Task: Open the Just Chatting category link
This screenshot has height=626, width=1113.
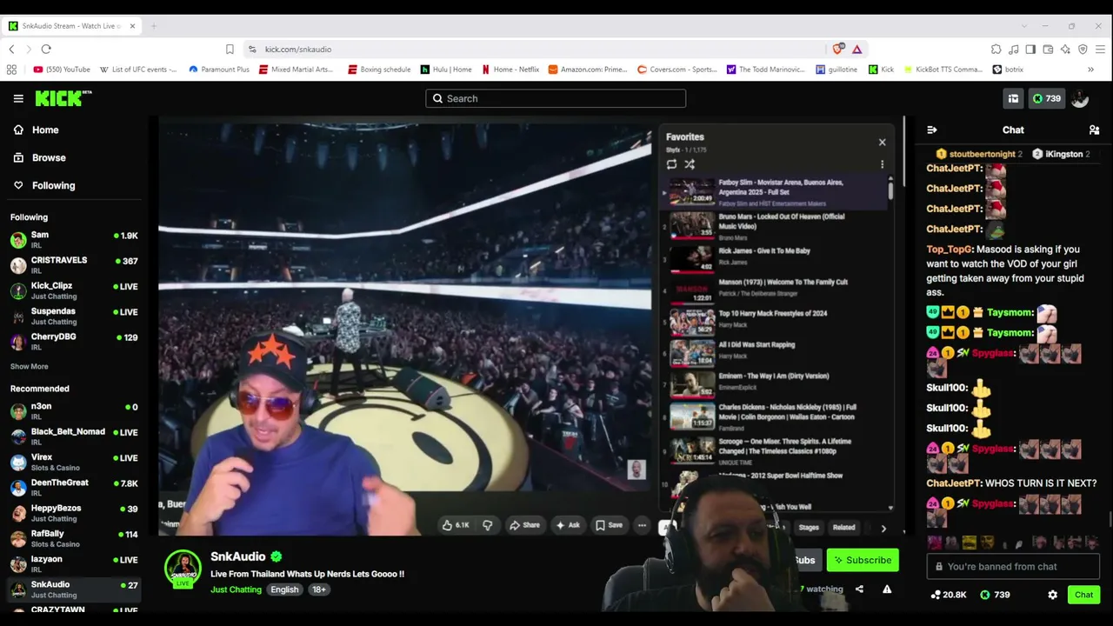Action: [x=236, y=589]
